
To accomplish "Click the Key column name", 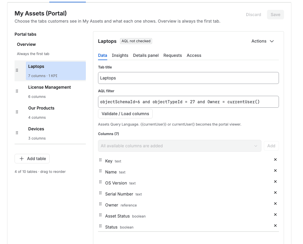I will tap(109, 161).
